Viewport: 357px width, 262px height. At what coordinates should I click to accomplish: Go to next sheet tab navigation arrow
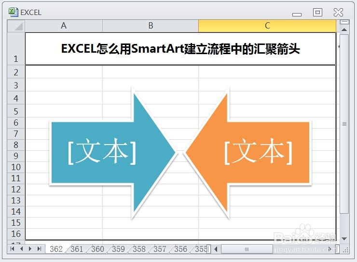pyautogui.click(x=30, y=249)
